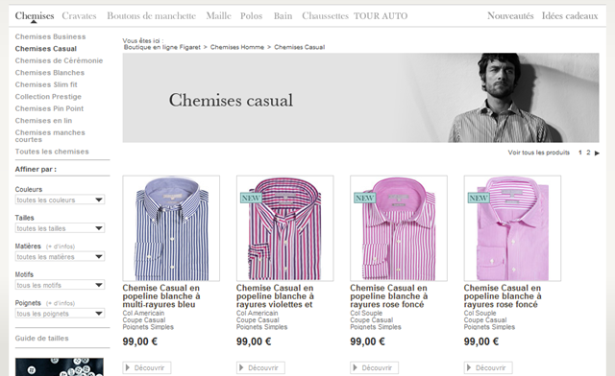
Task: Select Chemises Slim fit in the sidebar
Action: pos(46,84)
